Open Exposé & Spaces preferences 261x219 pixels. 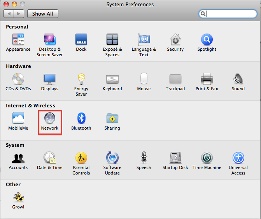pyautogui.click(x=112, y=39)
